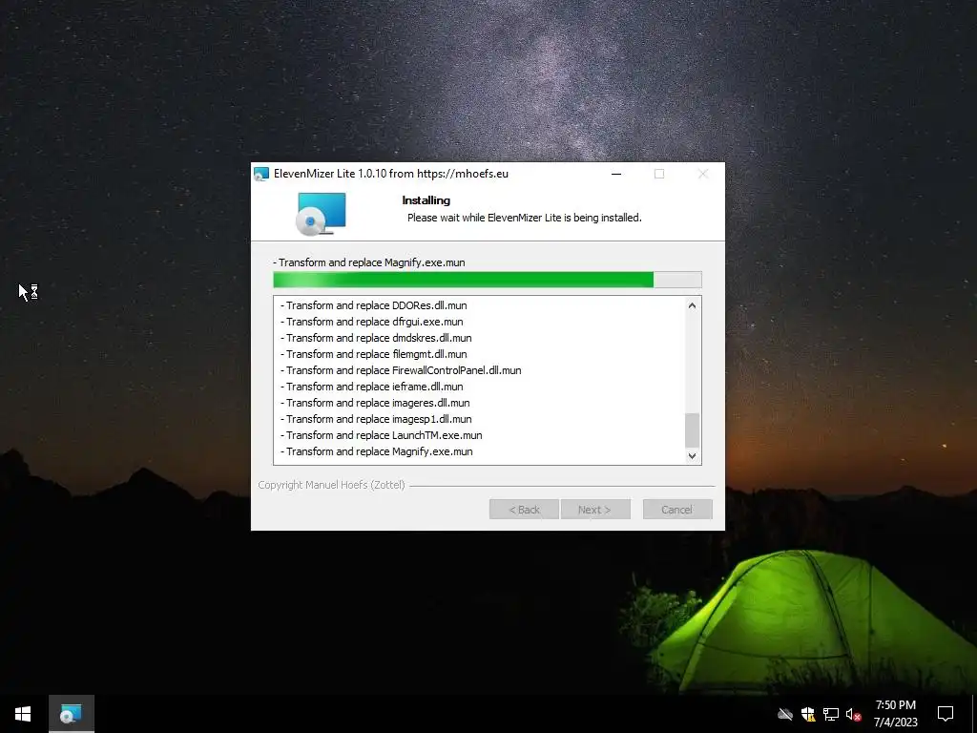The image size is (977, 733).
Task: Click the Back button
Action: pyautogui.click(x=524, y=510)
